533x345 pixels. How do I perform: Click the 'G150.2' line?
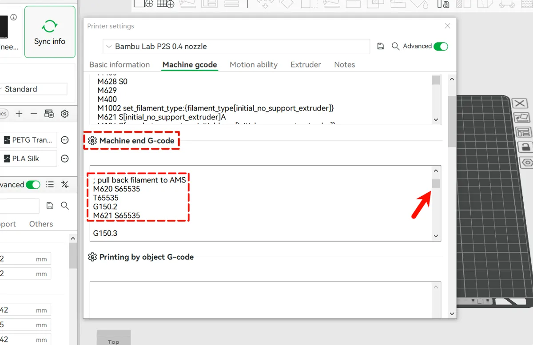point(105,206)
